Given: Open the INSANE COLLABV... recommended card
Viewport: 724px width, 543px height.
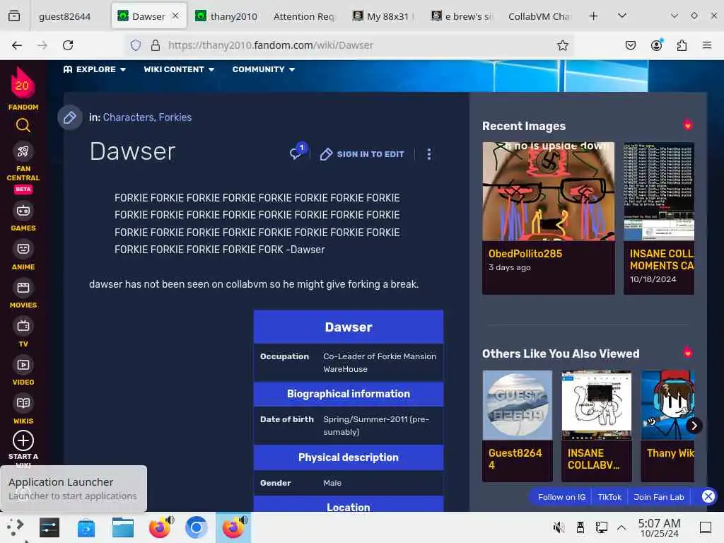Looking at the screenshot, I should pos(597,426).
